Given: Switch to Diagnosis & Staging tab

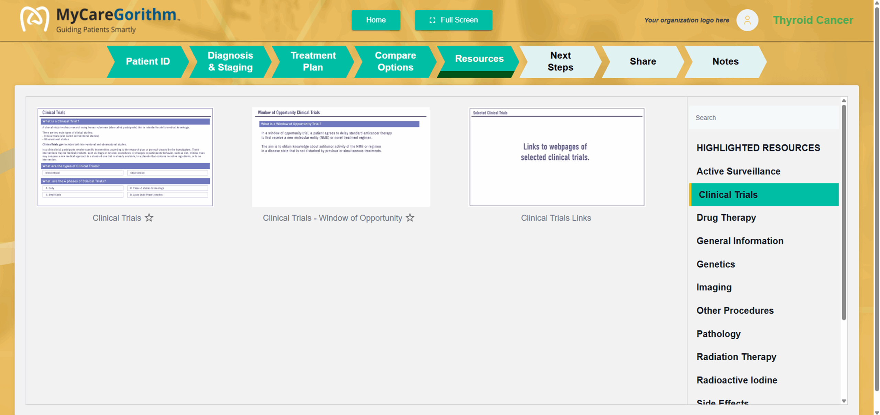Looking at the screenshot, I should pyautogui.click(x=230, y=61).
